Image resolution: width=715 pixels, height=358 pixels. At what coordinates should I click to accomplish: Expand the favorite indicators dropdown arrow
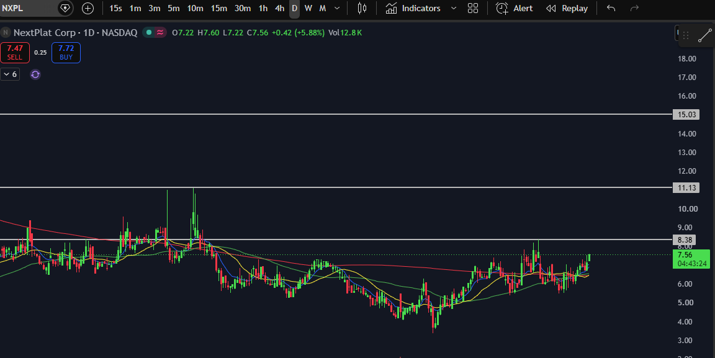[x=453, y=8]
